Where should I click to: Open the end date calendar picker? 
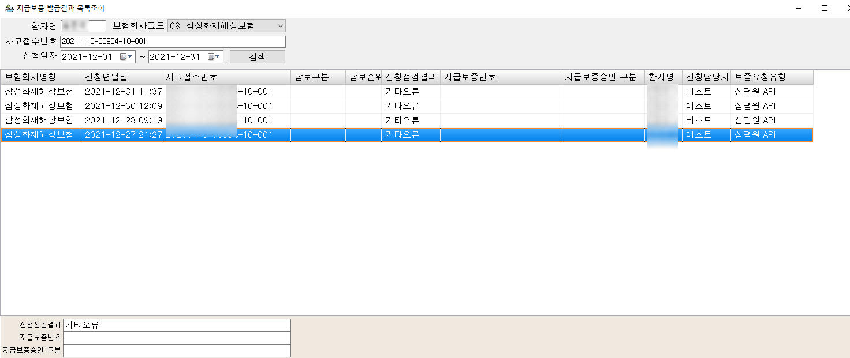(214, 57)
